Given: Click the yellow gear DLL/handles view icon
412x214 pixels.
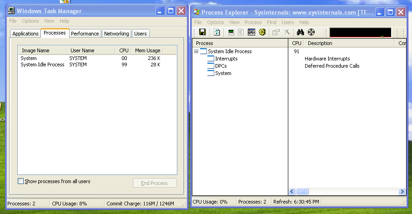Looking at the screenshot, I should point(262,32).
